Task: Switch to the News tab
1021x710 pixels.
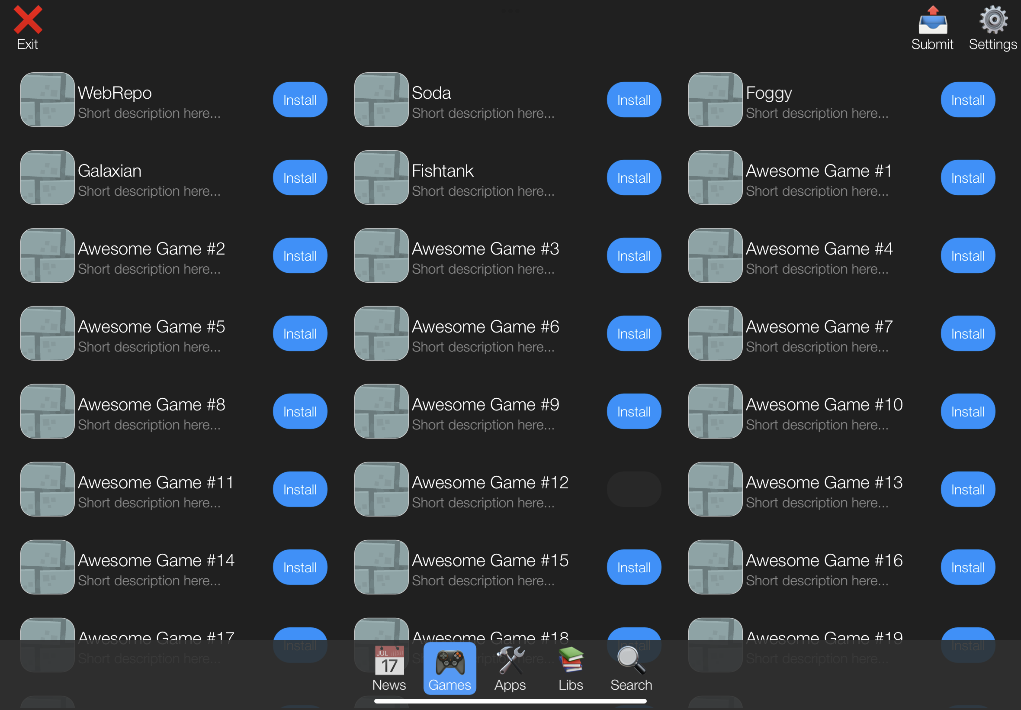Action: 389,668
